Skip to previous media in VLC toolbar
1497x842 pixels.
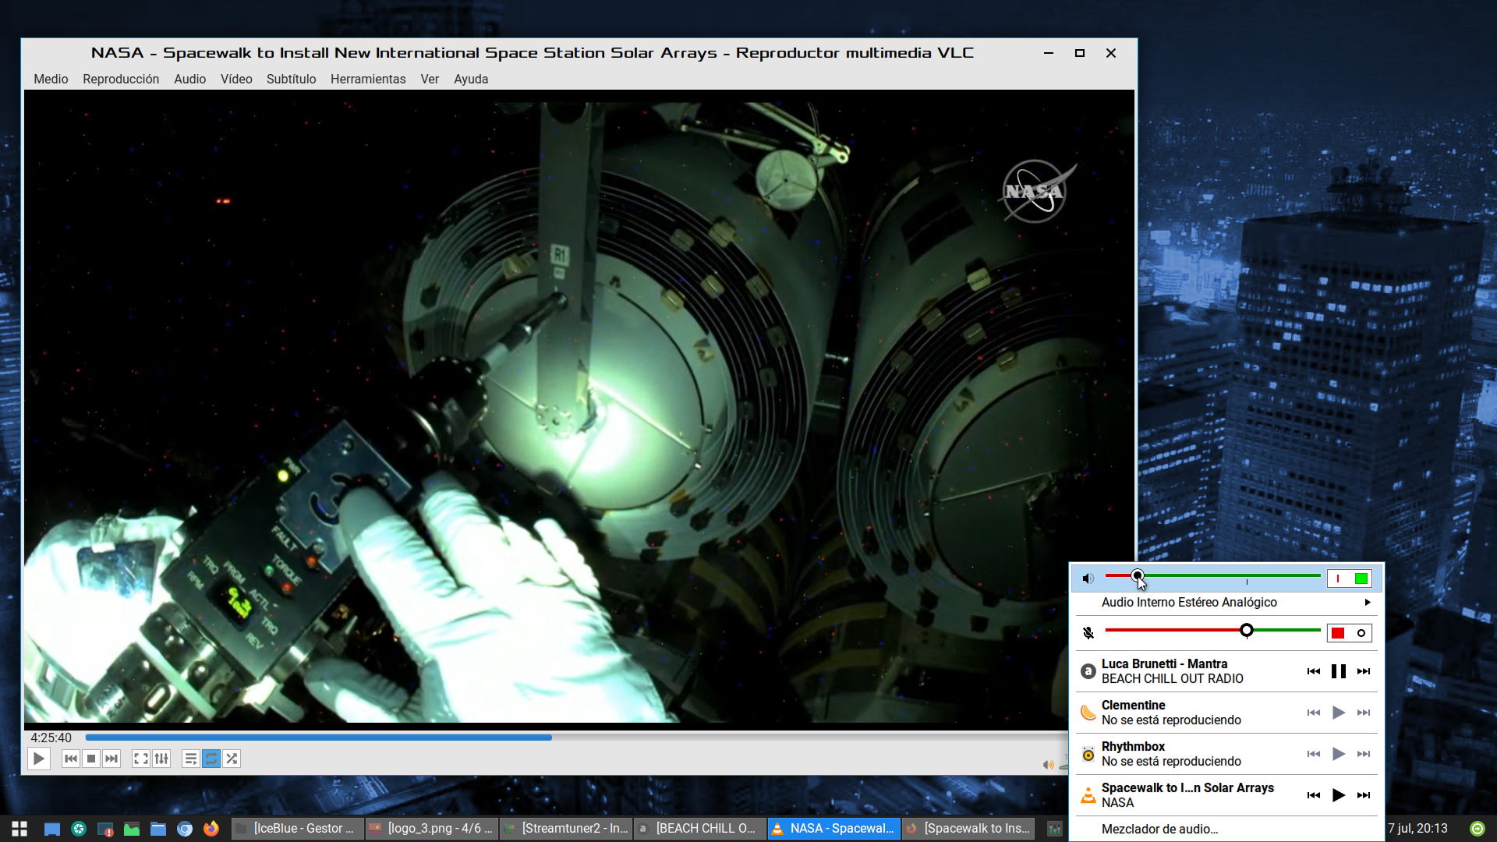point(71,759)
